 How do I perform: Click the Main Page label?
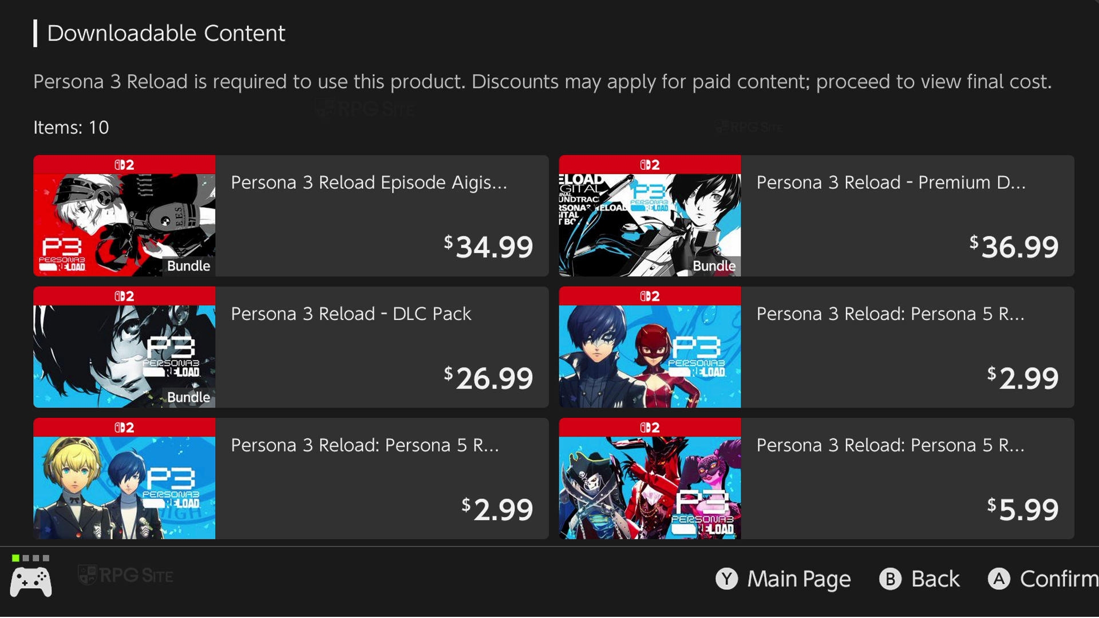point(798,579)
